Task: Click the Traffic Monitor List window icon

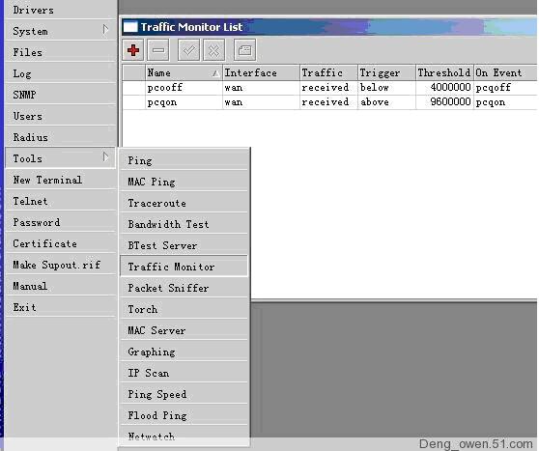Action: [130, 27]
